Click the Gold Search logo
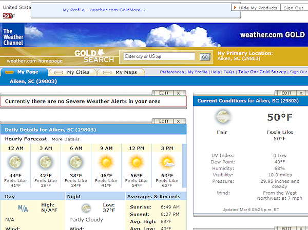 point(94,56)
